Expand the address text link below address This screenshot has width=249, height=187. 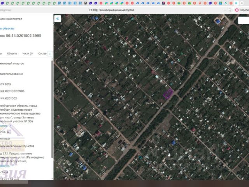[x=4, y=125]
